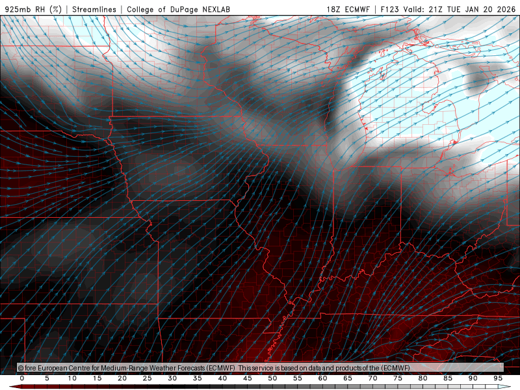
Task: Click "College of DuPage NEXLAB" header text
Action: pos(178,9)
